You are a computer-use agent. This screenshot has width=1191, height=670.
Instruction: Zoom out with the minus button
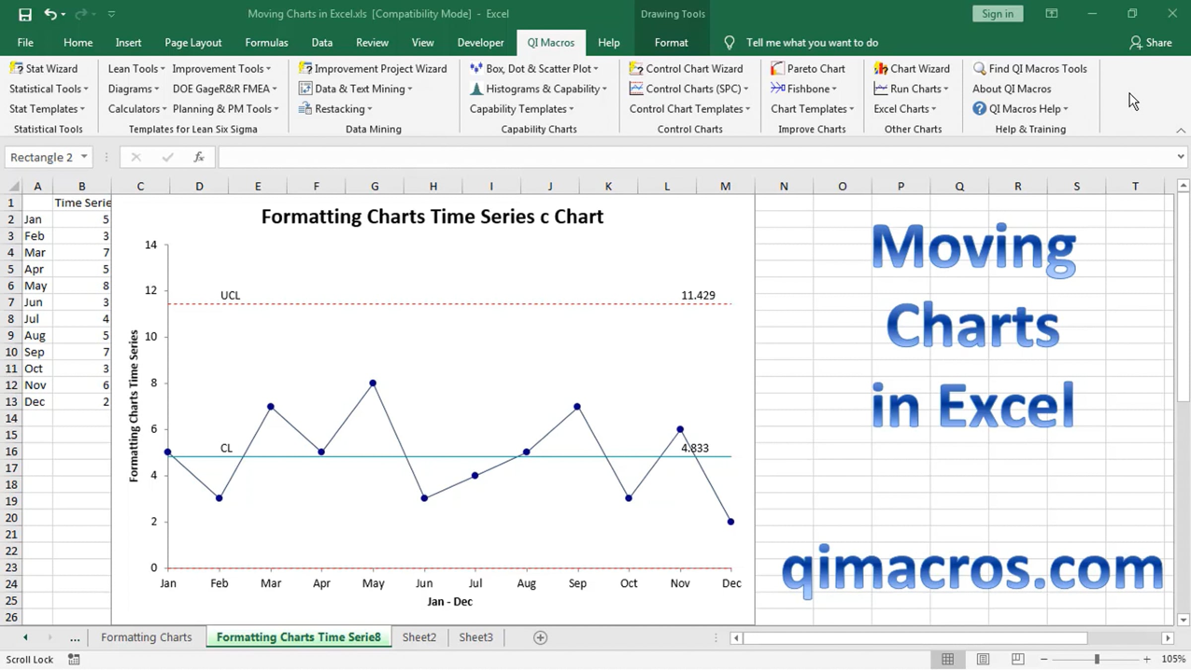pos(1044,659)
